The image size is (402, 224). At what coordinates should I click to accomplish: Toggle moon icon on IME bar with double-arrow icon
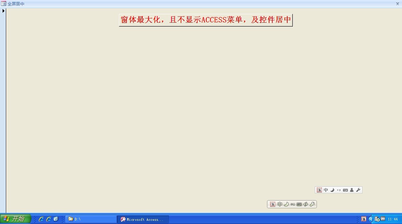(286, 204)
